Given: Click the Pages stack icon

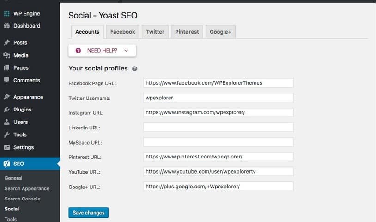Looking at the screenshot, I should coord(7,68).
